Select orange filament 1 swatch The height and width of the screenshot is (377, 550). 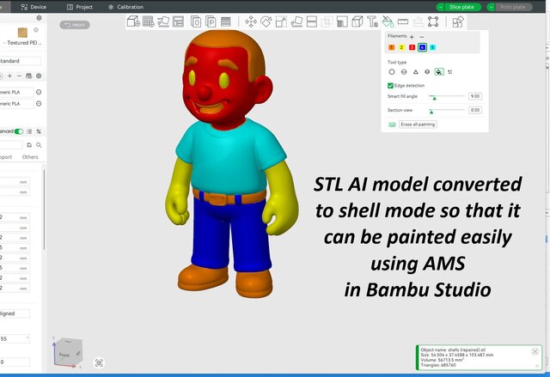pos(392,47)
